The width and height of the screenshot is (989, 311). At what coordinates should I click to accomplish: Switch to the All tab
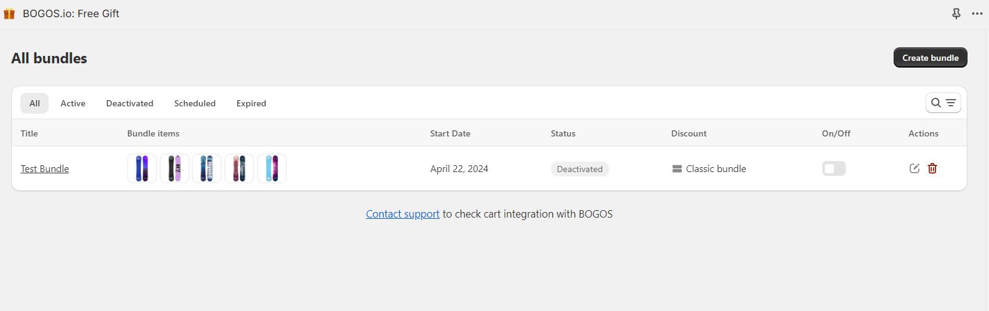pos(34,103)
